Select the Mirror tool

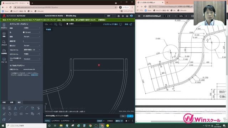pyautogui.click(x=15, y=108)
